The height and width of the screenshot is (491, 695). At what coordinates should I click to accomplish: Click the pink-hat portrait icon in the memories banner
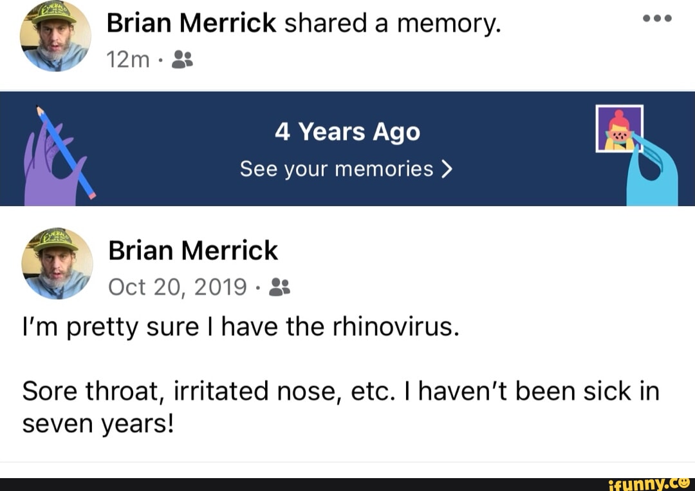(x=620, y=129)
